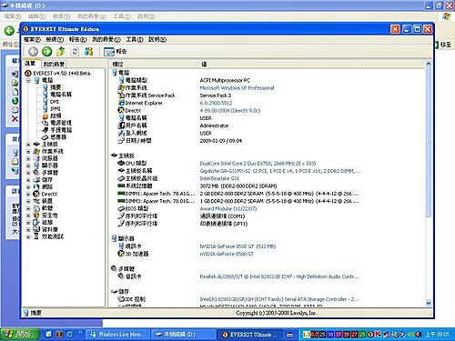Open the Realtek ALC888 audio link

pos(279,276)
